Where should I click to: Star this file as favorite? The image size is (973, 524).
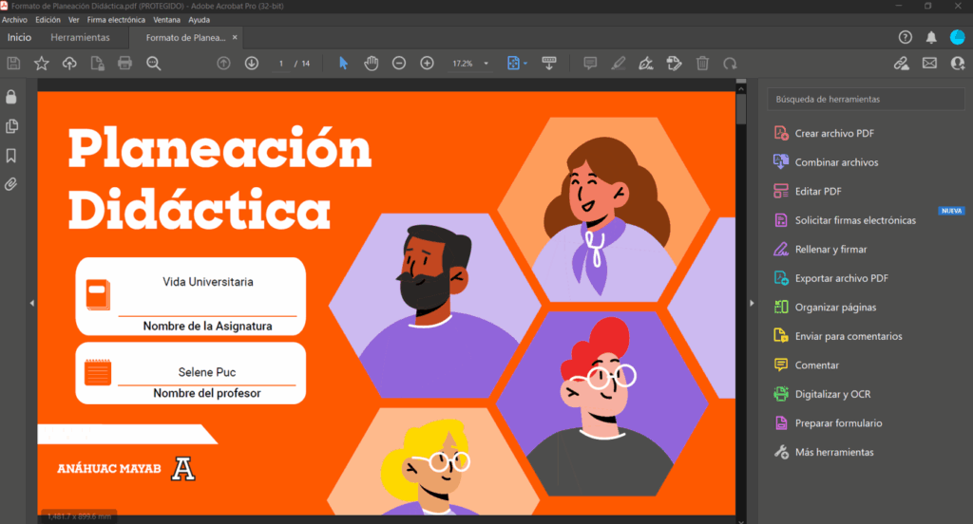click(42, 63)
